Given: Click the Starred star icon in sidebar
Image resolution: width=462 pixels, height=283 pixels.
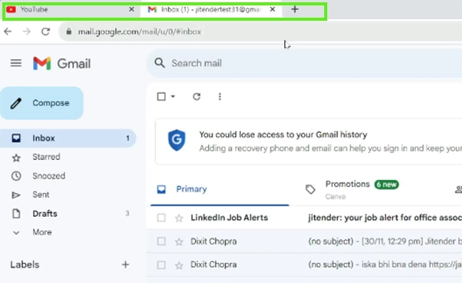Looking at the screenshot, I should [16, 158].
